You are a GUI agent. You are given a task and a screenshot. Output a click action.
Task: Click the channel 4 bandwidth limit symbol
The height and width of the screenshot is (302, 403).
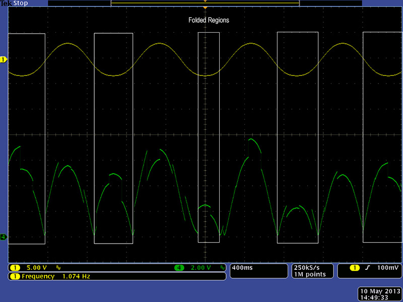pos(222,268)
